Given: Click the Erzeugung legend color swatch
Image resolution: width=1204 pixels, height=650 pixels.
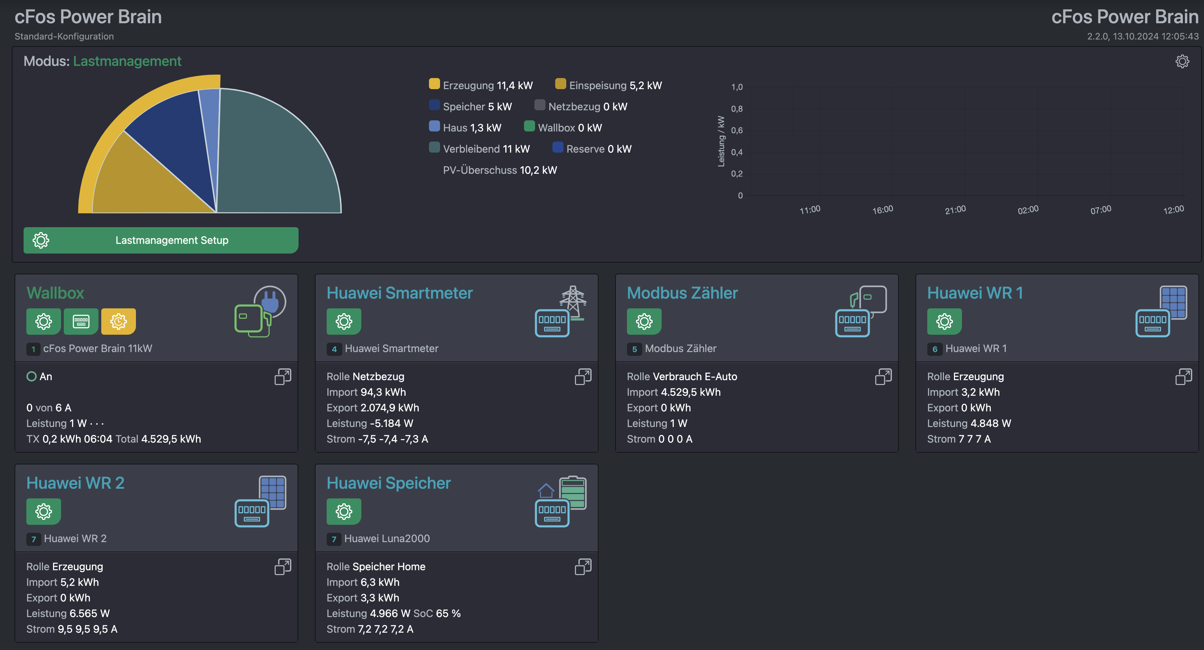Looking at the screenshot, I should 434,84.
